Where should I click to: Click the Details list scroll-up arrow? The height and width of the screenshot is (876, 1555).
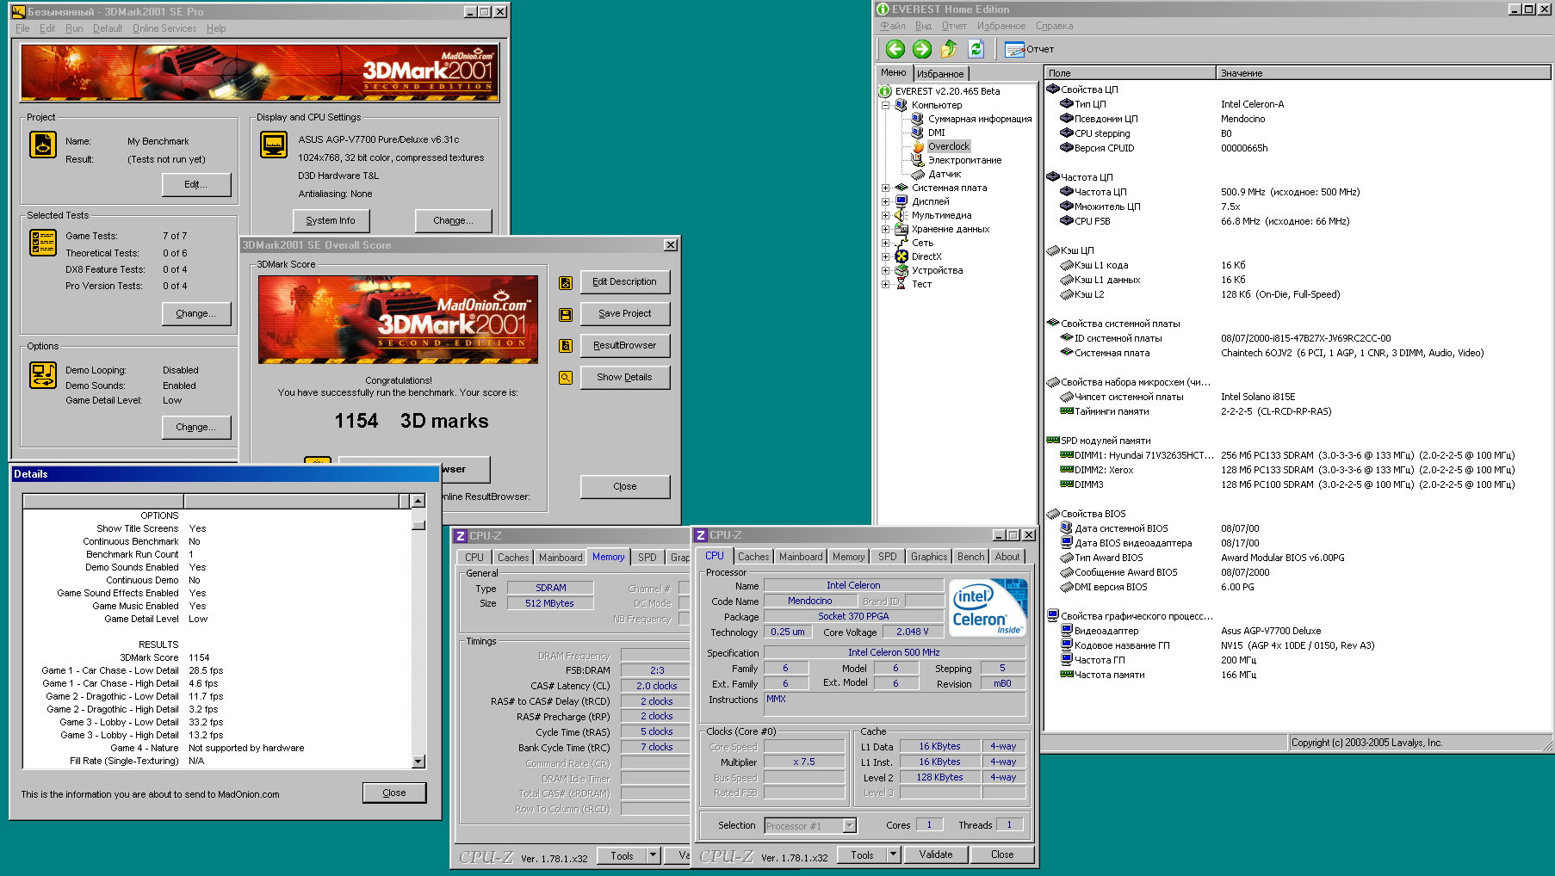coord(418,501)
